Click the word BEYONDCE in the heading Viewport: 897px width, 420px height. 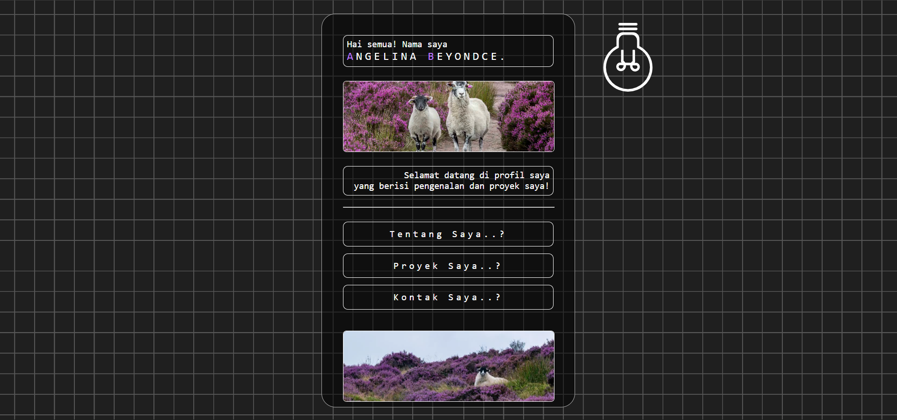466,57
